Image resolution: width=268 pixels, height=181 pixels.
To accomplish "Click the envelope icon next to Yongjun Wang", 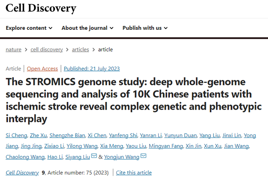I will [144, 156].
